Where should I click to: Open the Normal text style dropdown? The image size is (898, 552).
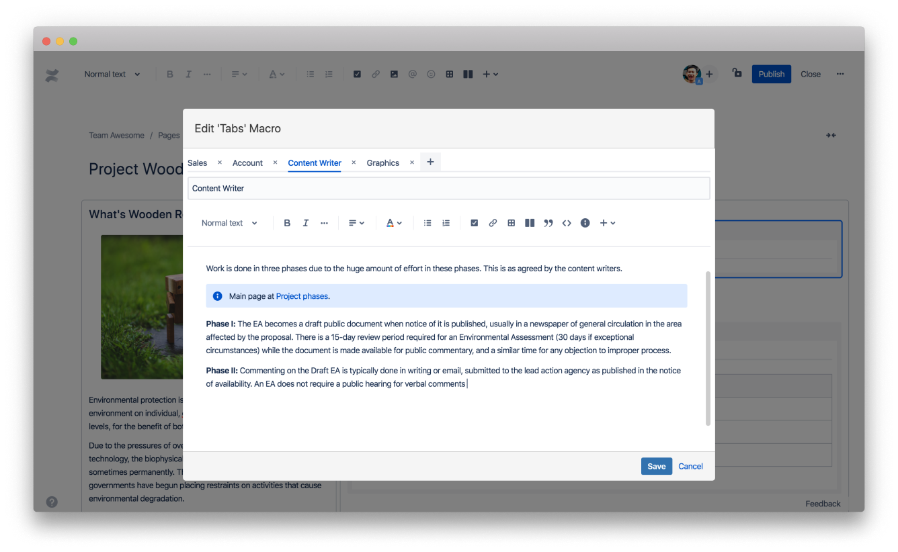point(229,222)
